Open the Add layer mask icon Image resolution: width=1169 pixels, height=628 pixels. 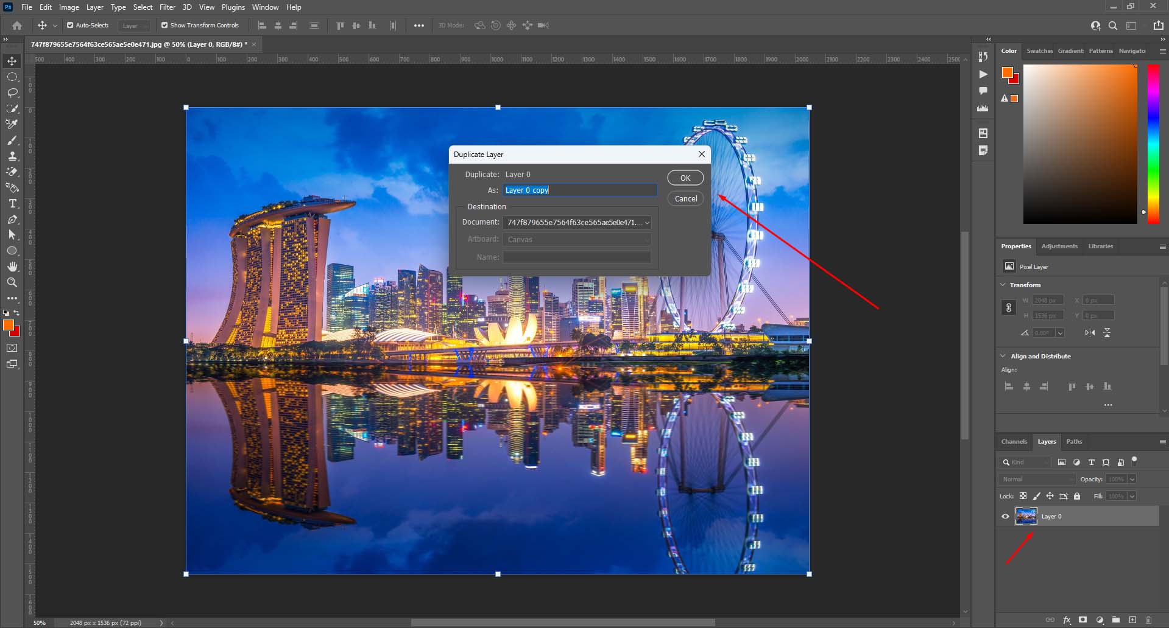(x=1082, y=619)
